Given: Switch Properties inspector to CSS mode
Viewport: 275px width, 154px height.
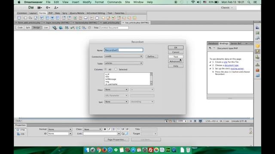Looking at the screenshot, I should pos(21,134).
